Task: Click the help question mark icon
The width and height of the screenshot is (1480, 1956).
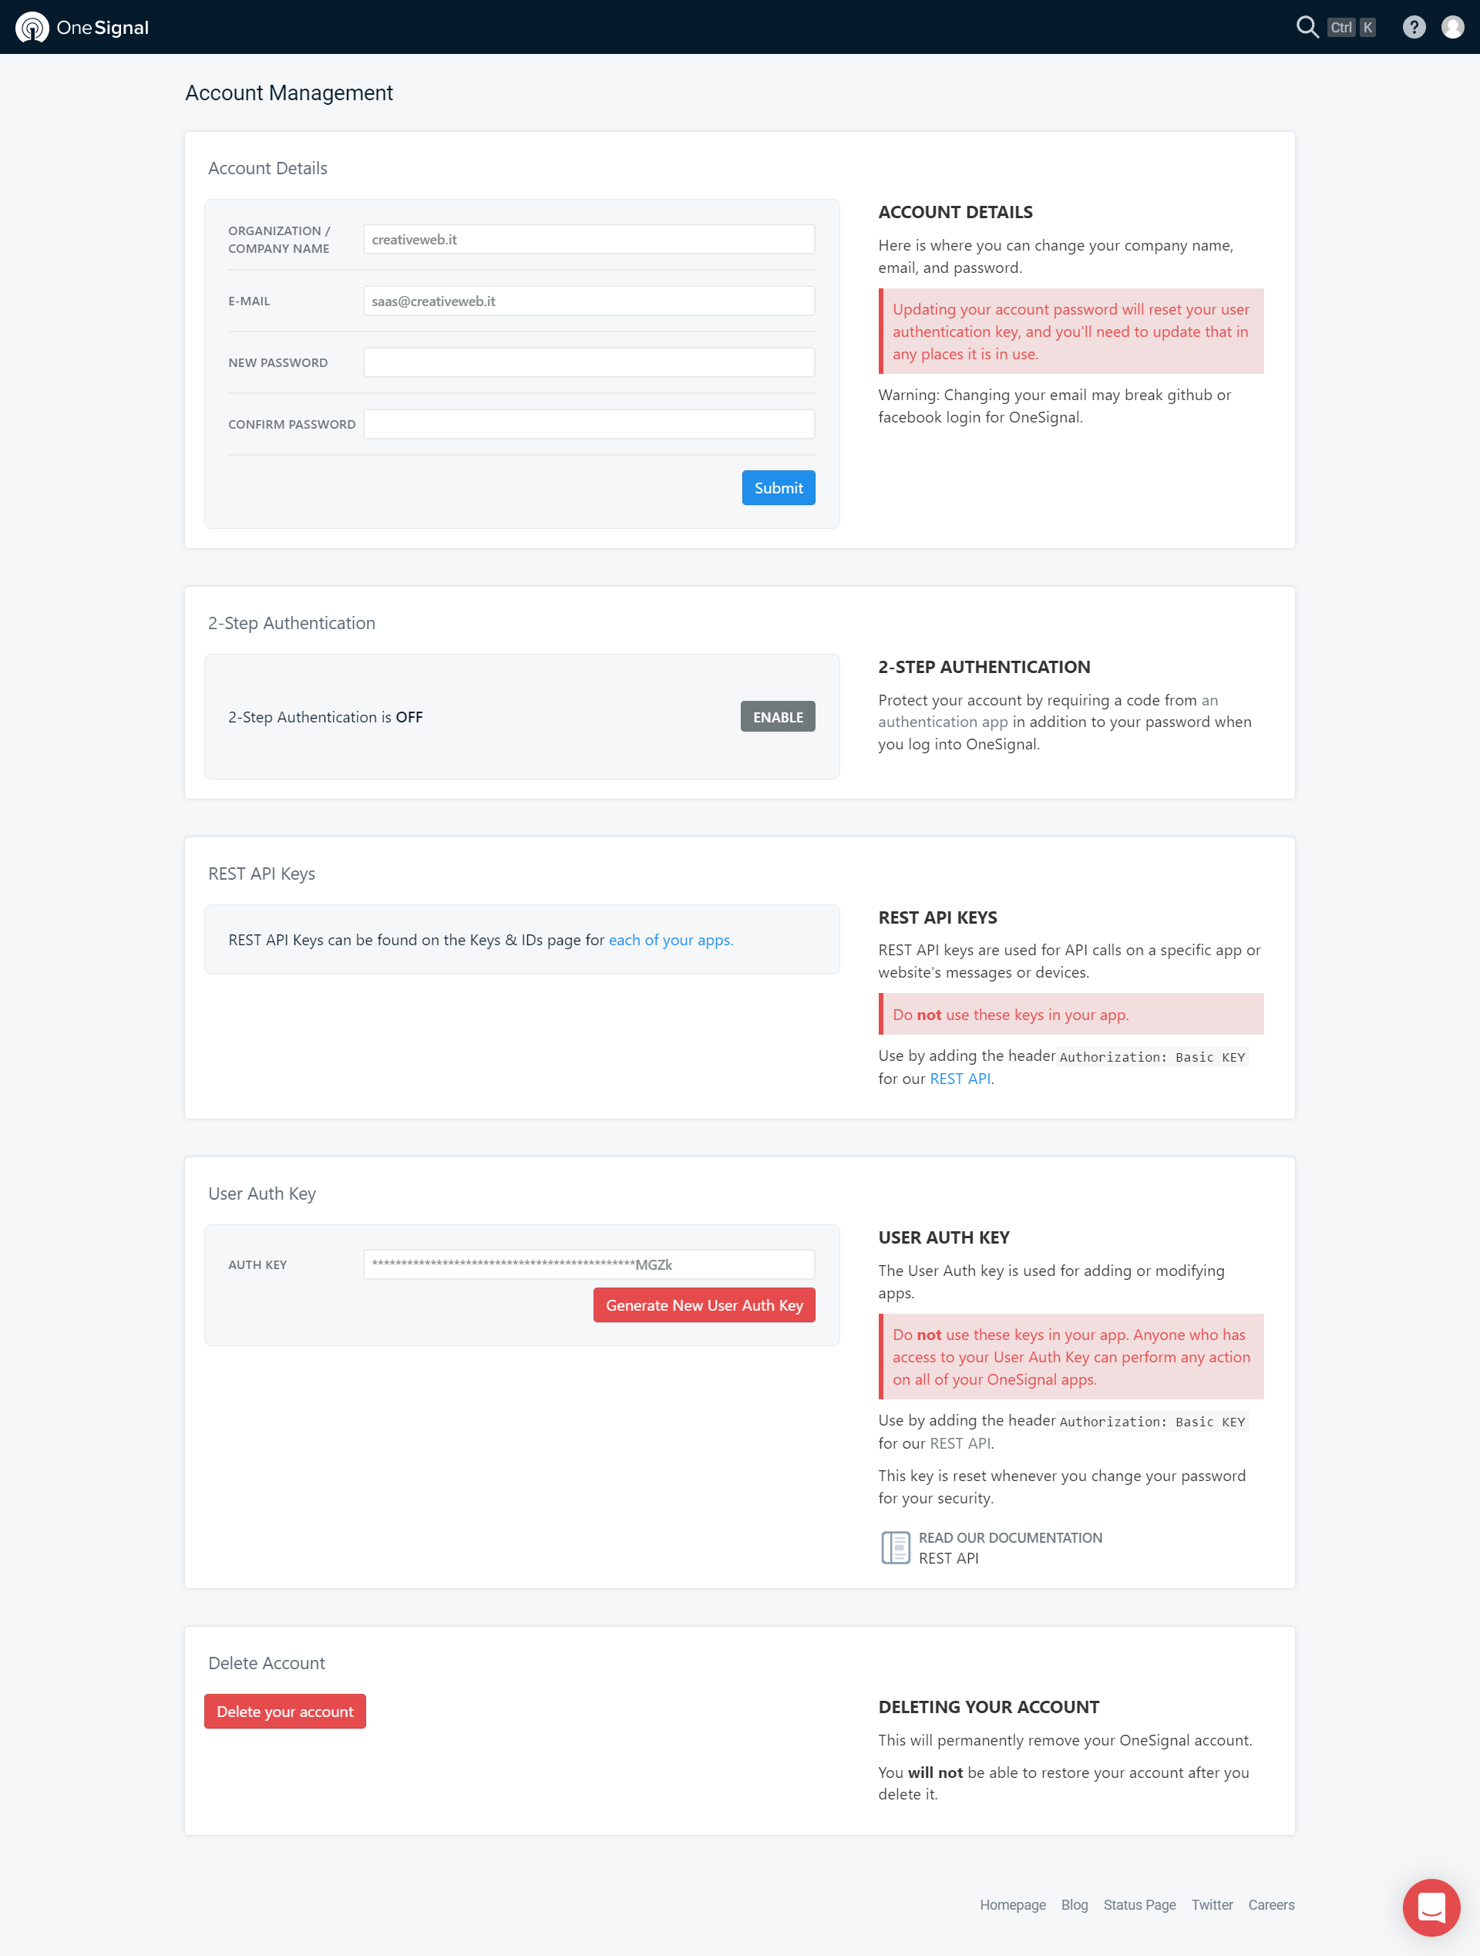Action: pos(1413,26)
